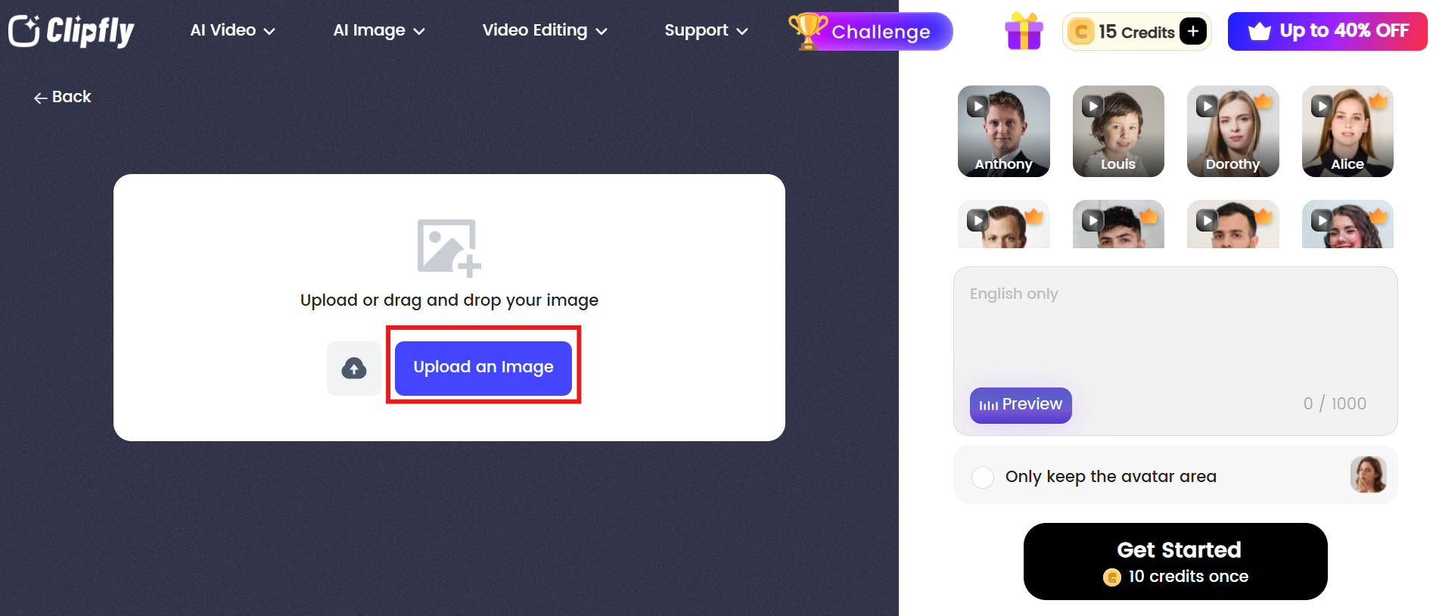The image size is (1436, 616).
Task: Open the AI Video dropdown menu
Action: (x=232, y=30)
